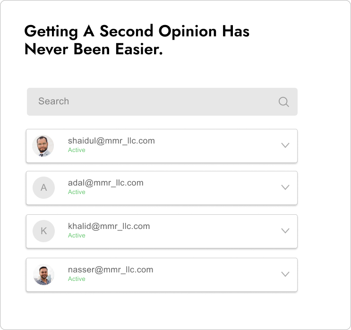Screen dimensions: 351x330
Task: Expand the khalid@mmr_llc.com row chevron
Action: [285, 231]
